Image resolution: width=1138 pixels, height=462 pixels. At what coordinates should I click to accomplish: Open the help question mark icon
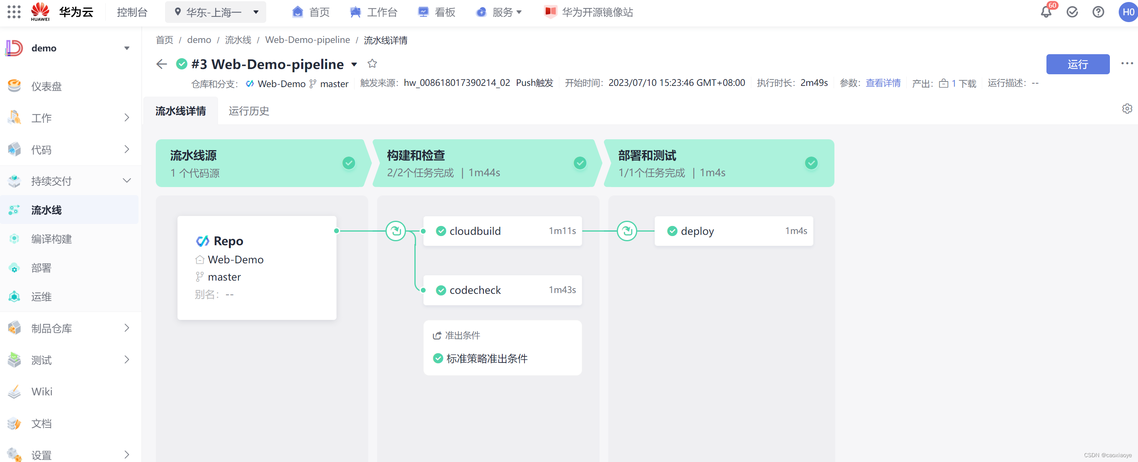1098,12
